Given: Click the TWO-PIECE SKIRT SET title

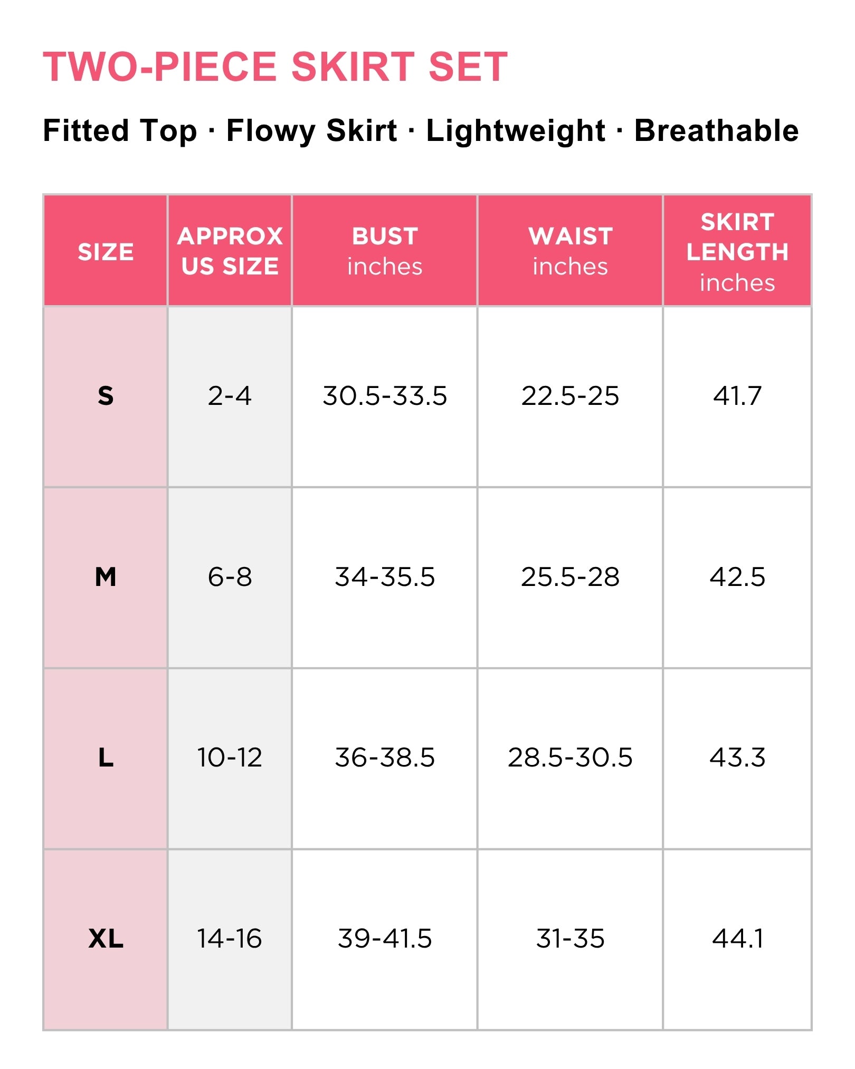Looking at the screenshot, I should tap(275, 67).
